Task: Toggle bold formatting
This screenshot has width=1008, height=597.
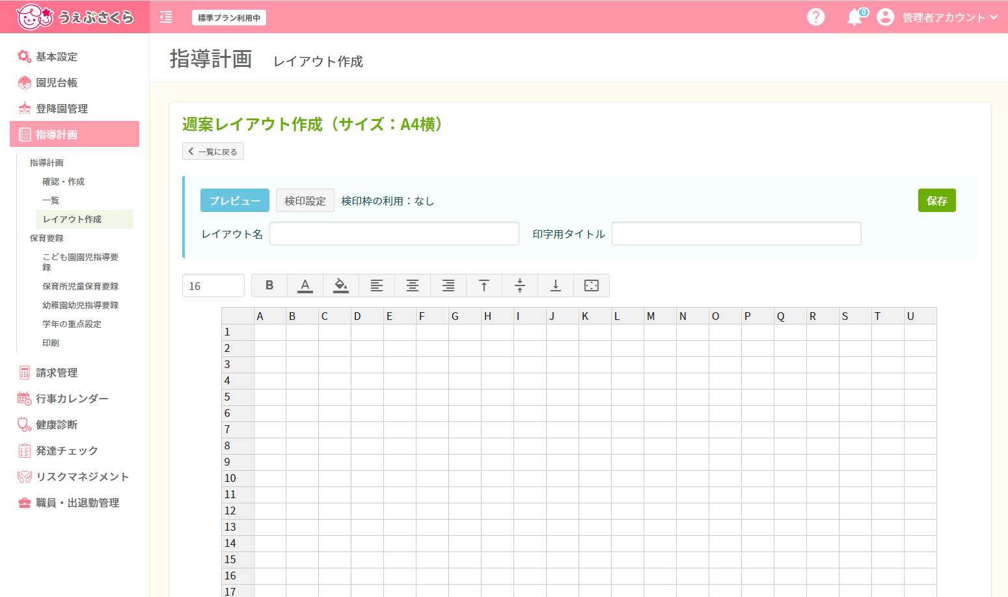Action: tap(269, 285)
